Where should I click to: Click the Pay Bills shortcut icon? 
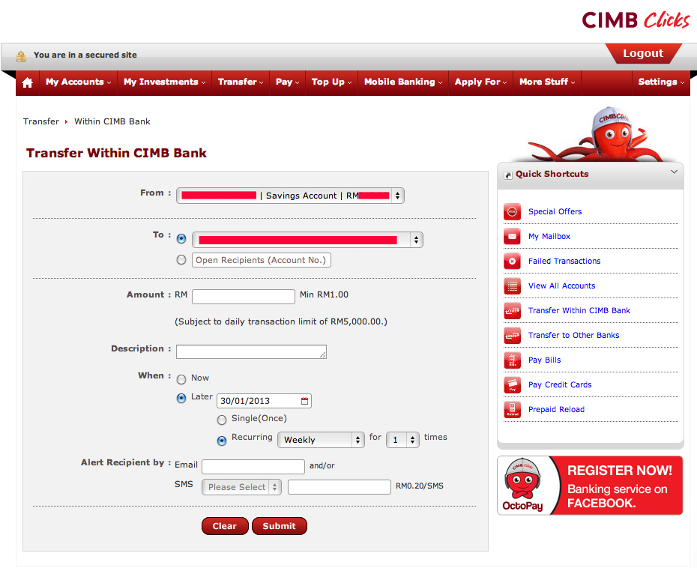coord(512,360)
